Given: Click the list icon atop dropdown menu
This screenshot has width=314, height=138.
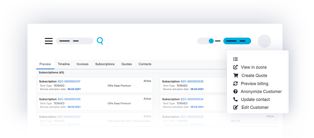Looking at the screenshot, I should pos(235,59).
